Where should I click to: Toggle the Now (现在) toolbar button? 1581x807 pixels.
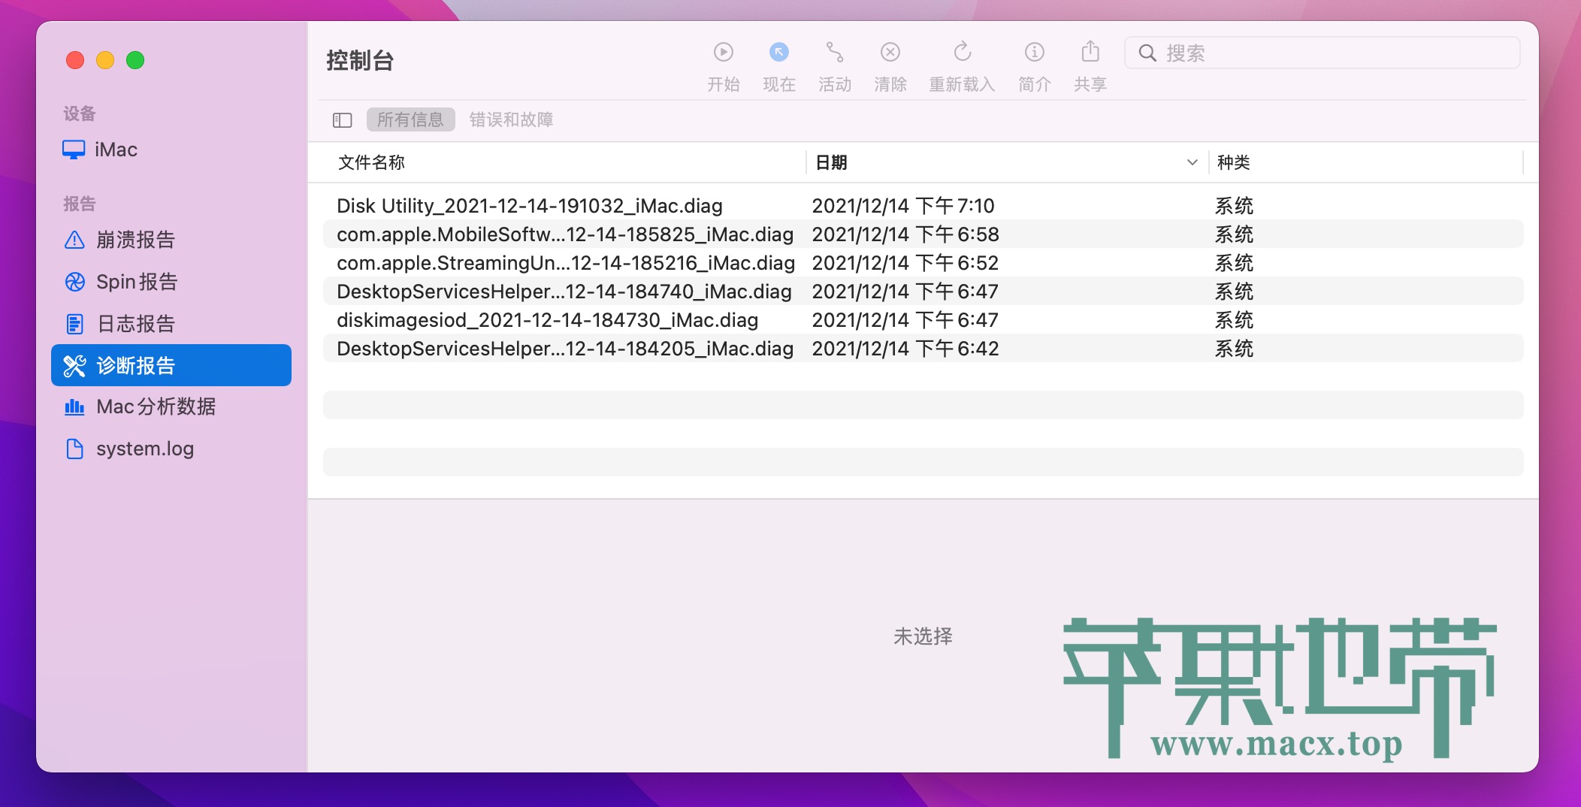tap(778, 53)
